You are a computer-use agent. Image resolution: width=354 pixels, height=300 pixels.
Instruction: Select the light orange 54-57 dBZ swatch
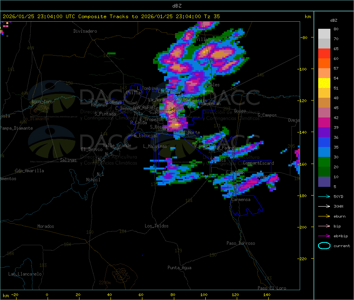click(x=324, y=73)
